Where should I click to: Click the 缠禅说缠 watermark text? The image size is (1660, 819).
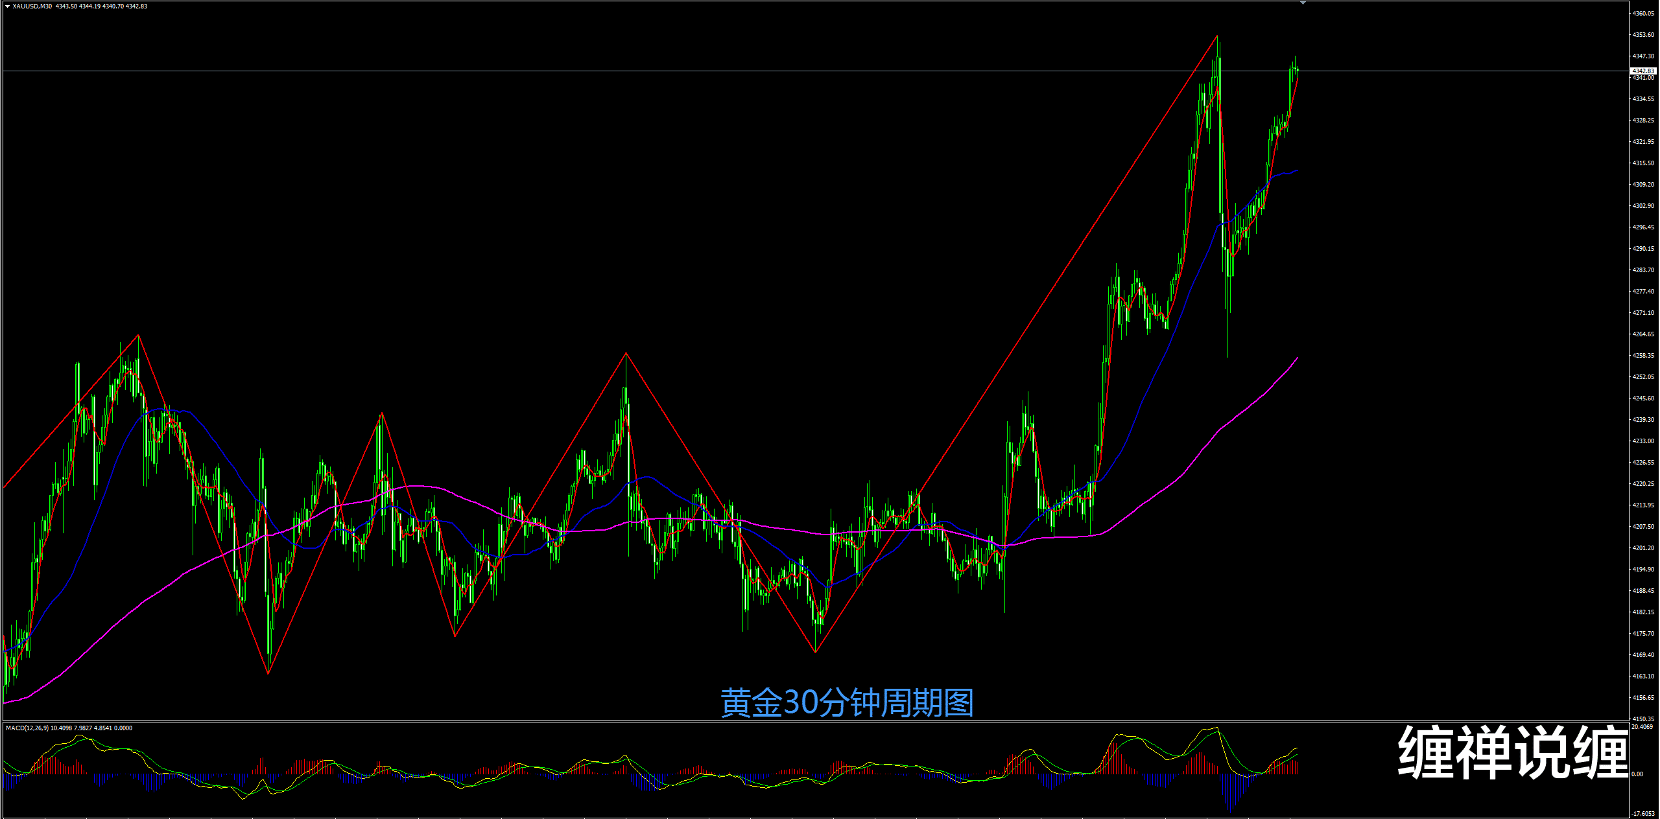point(1512,752)
